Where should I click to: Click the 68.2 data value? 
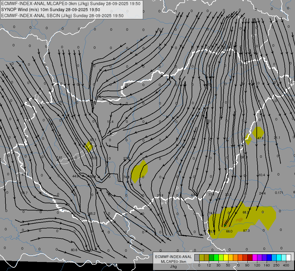tap(246, 212)
